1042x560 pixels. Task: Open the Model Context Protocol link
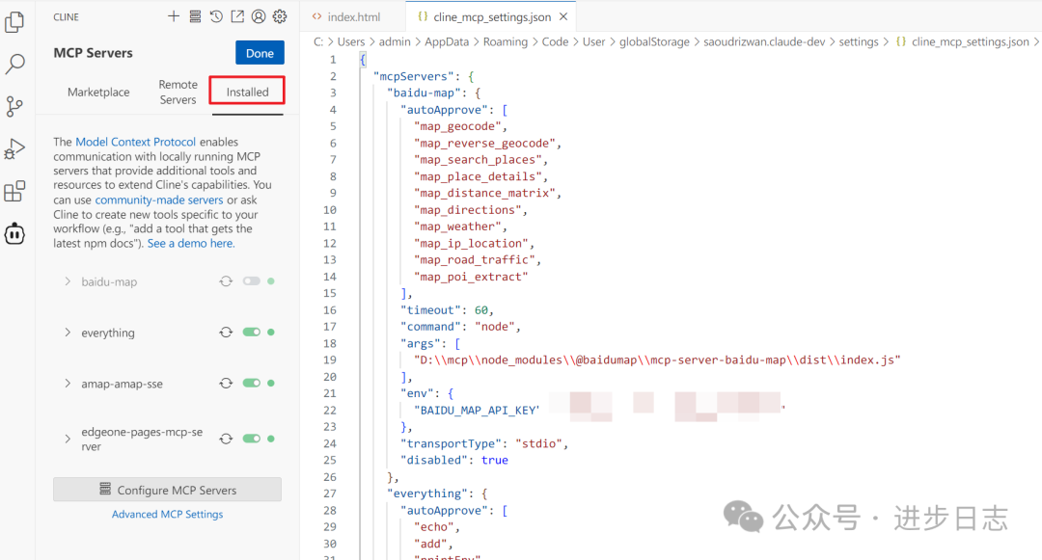[x=136, y=142]
